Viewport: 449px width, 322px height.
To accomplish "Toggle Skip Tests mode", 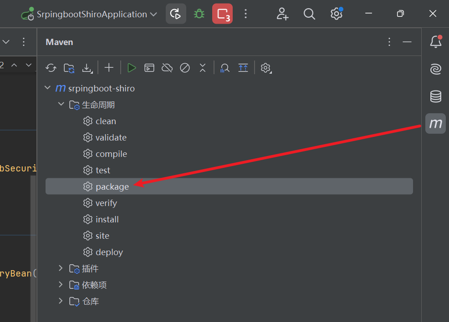I will coord(185,68).
